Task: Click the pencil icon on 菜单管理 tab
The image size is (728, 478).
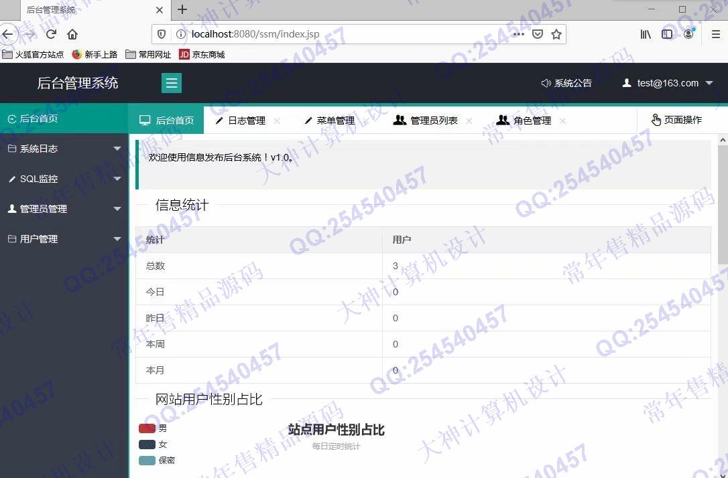Action: coord(308,121)
